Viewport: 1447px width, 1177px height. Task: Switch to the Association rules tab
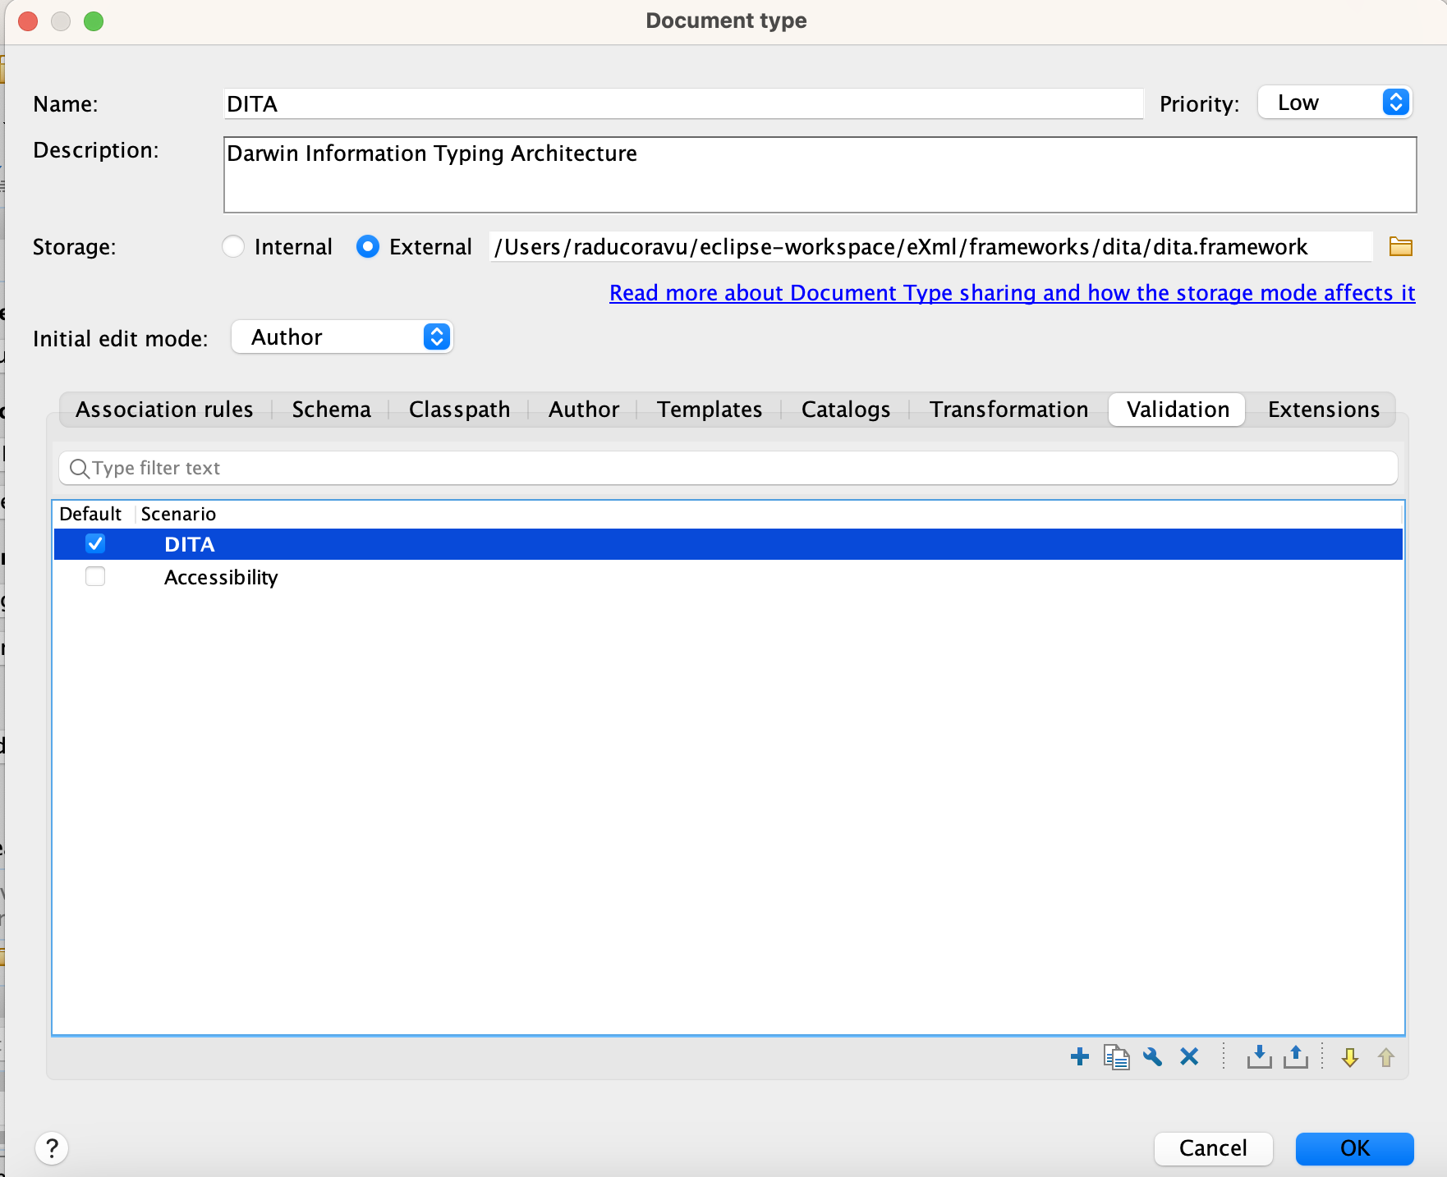(x=164, y=409)
